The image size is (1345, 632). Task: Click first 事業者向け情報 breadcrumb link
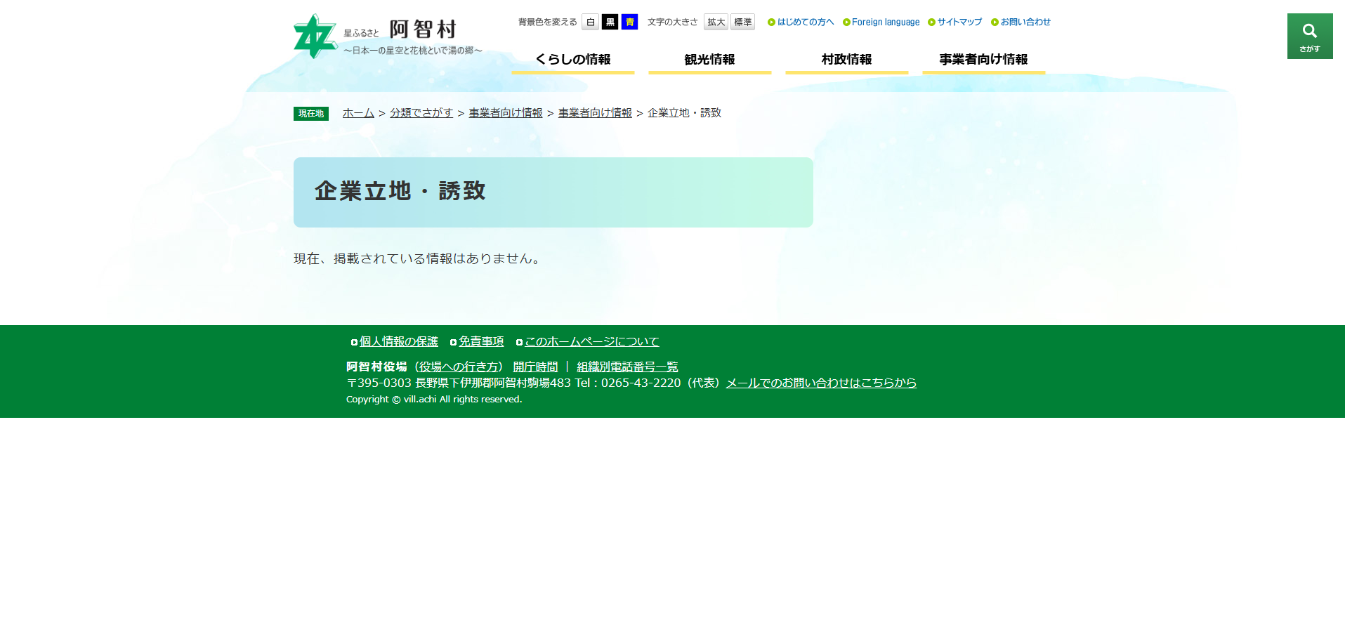point(506,113)
